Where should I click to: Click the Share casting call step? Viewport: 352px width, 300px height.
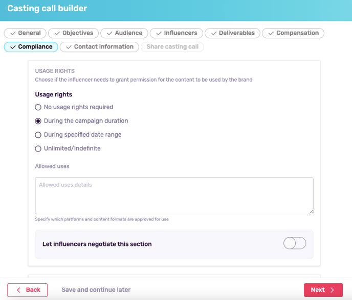point(172,47)
